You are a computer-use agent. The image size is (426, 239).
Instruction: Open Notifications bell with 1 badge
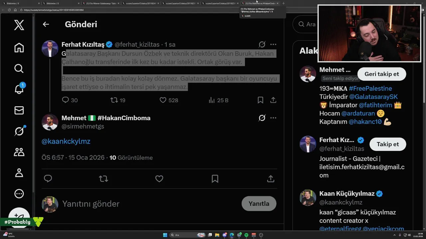[x=19, y=89]
